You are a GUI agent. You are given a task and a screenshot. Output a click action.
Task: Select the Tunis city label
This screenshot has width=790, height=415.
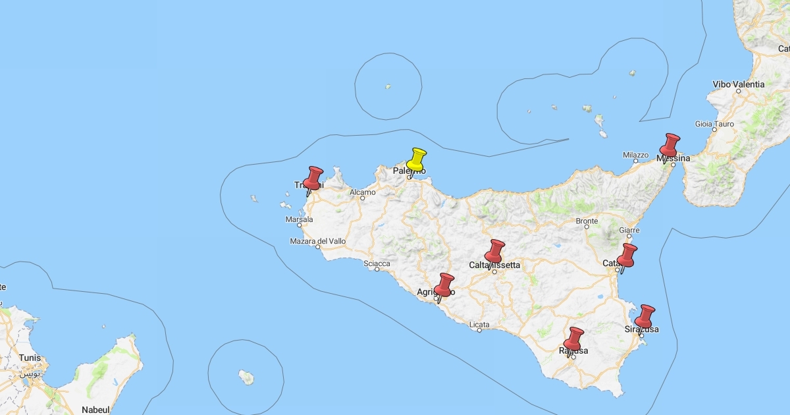[30, 358]
